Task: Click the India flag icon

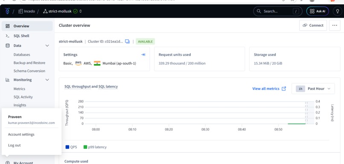Action: [97, 63]
